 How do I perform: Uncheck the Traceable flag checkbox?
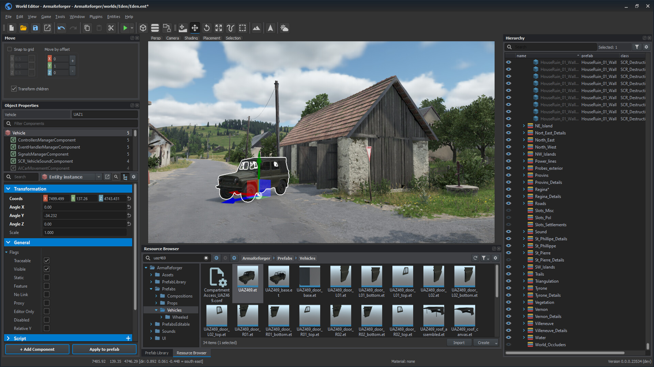point(46,260)
